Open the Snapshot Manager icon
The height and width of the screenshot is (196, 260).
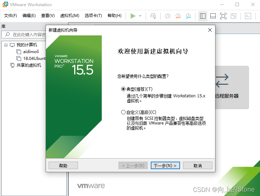tap(188, 16)
